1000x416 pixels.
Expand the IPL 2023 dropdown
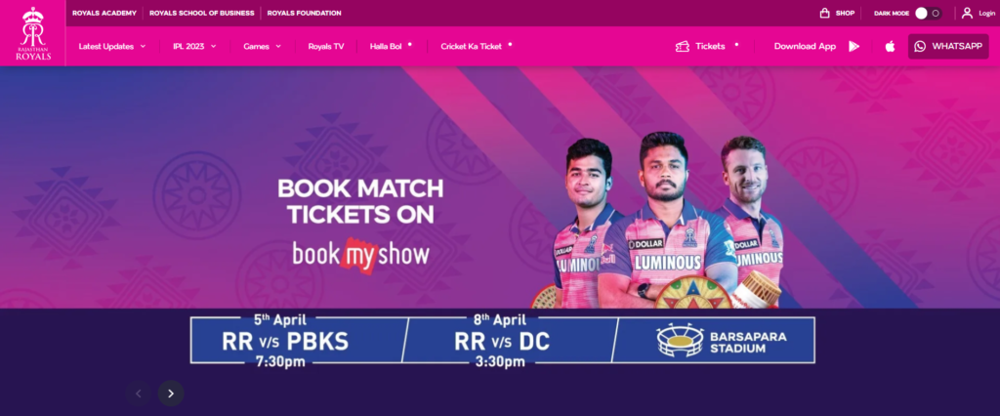tap(194, 46)
